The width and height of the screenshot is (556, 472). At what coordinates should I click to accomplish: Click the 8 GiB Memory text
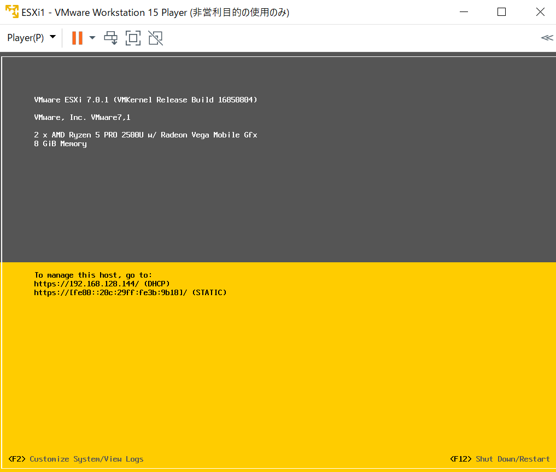point(60,144)
